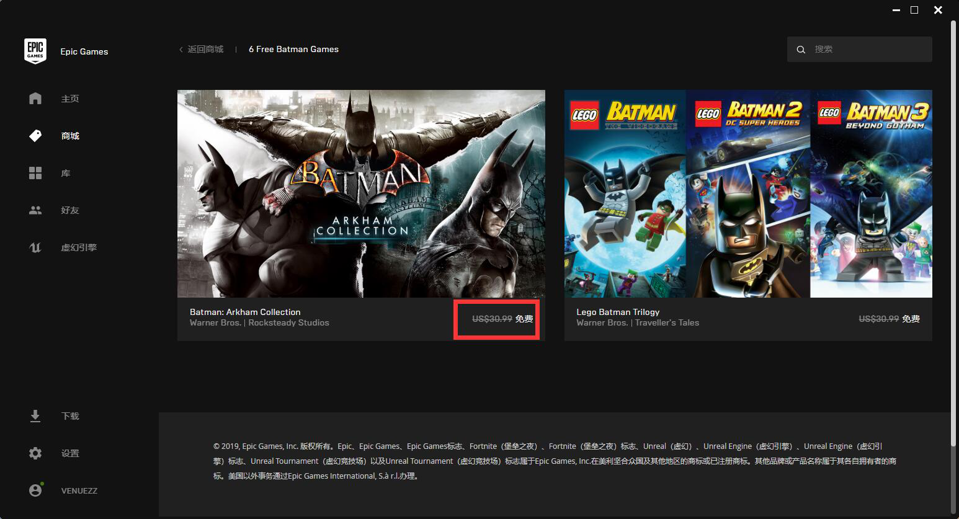Open the 下载 downloads arrow icon
The width and height of the screenshot is (959, 519).
35,416
